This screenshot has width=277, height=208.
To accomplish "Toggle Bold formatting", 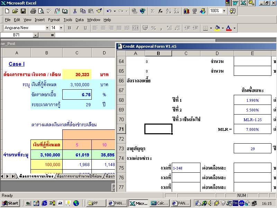I will click(70, 28).
